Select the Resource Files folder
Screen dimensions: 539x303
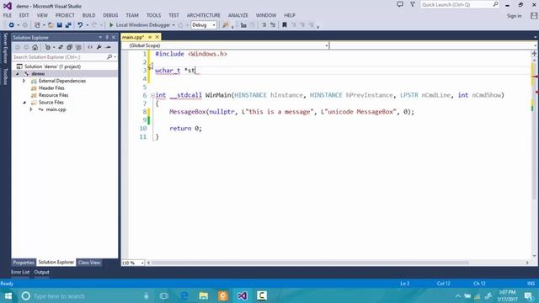(53, 95)
